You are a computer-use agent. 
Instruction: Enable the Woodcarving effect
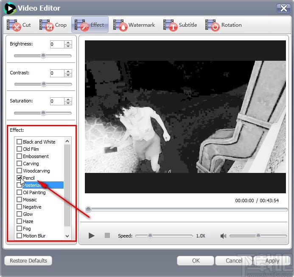(19, 170)
